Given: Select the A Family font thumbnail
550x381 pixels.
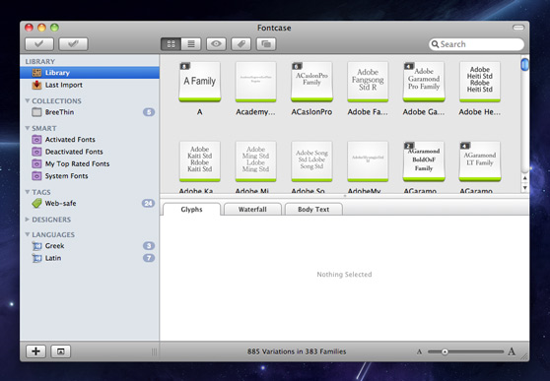Looking at the screenshot, I should coord(199,82).
